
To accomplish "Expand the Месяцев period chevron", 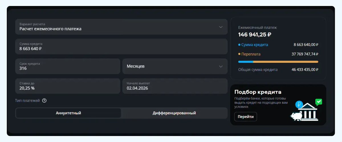I will pos(221,66).
